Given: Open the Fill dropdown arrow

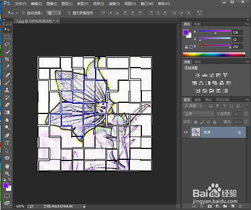Looking at the screenshot, I should tap(246, 122).
